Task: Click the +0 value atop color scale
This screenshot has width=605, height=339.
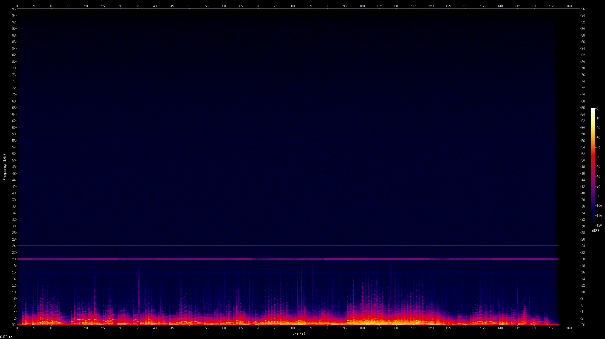Action: 597,109
